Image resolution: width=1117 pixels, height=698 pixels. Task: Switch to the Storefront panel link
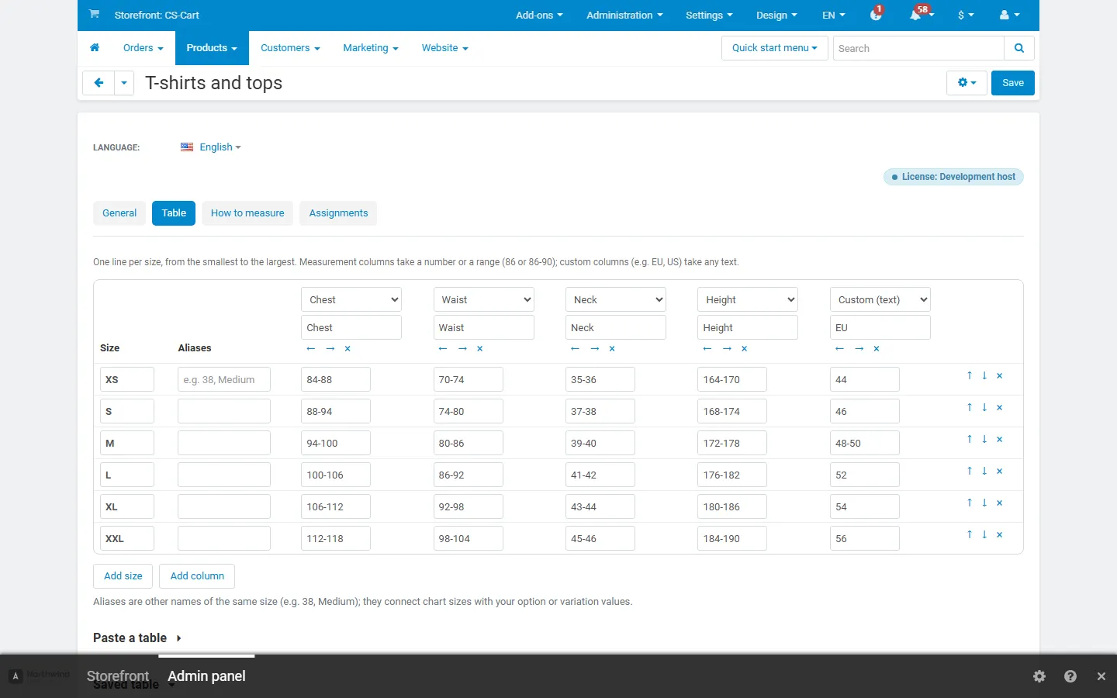[118, 676]
